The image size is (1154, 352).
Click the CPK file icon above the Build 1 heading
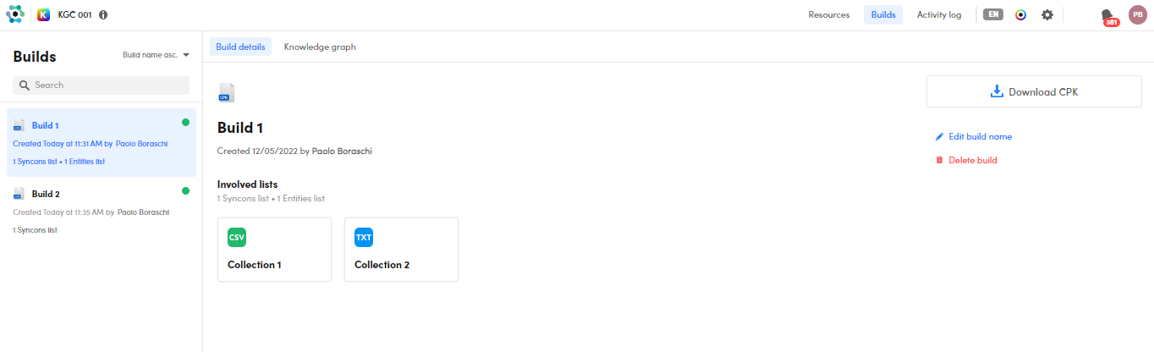point(226,92)
